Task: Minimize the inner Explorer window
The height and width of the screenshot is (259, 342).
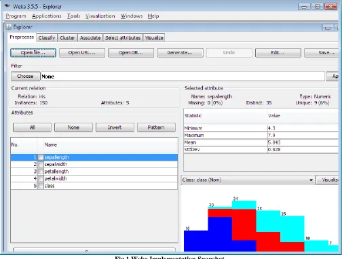Action: coord(327,27)
